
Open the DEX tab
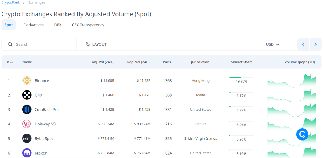[58, 25]
